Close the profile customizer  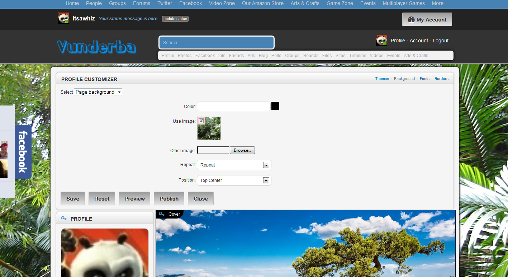tap(201, 198)
